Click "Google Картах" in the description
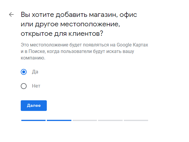The image size is (189, 142). [x=132, y=45]
